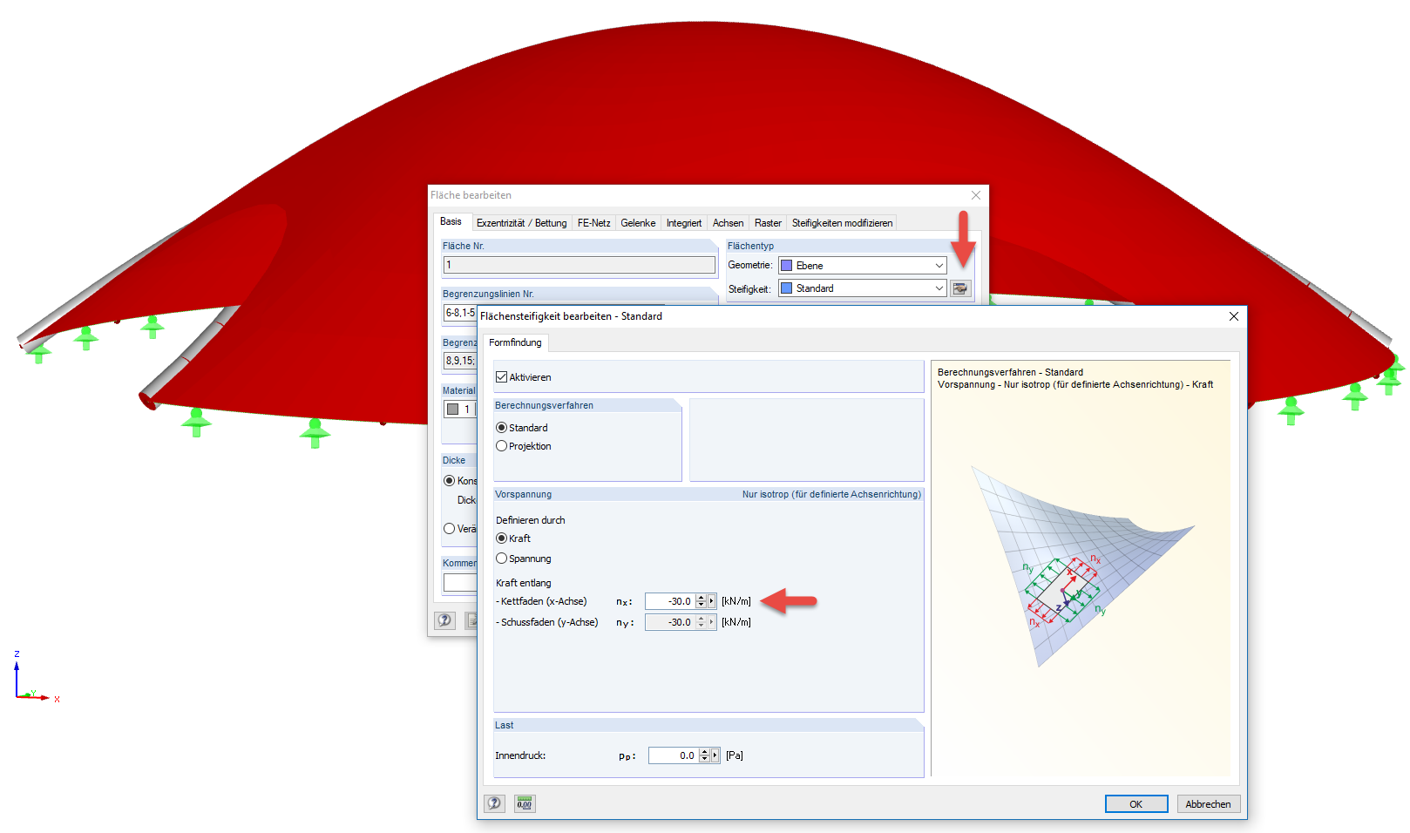
Task: Click the blue color swatch next to Standard stiffness
Action: (x=787, y=288)
